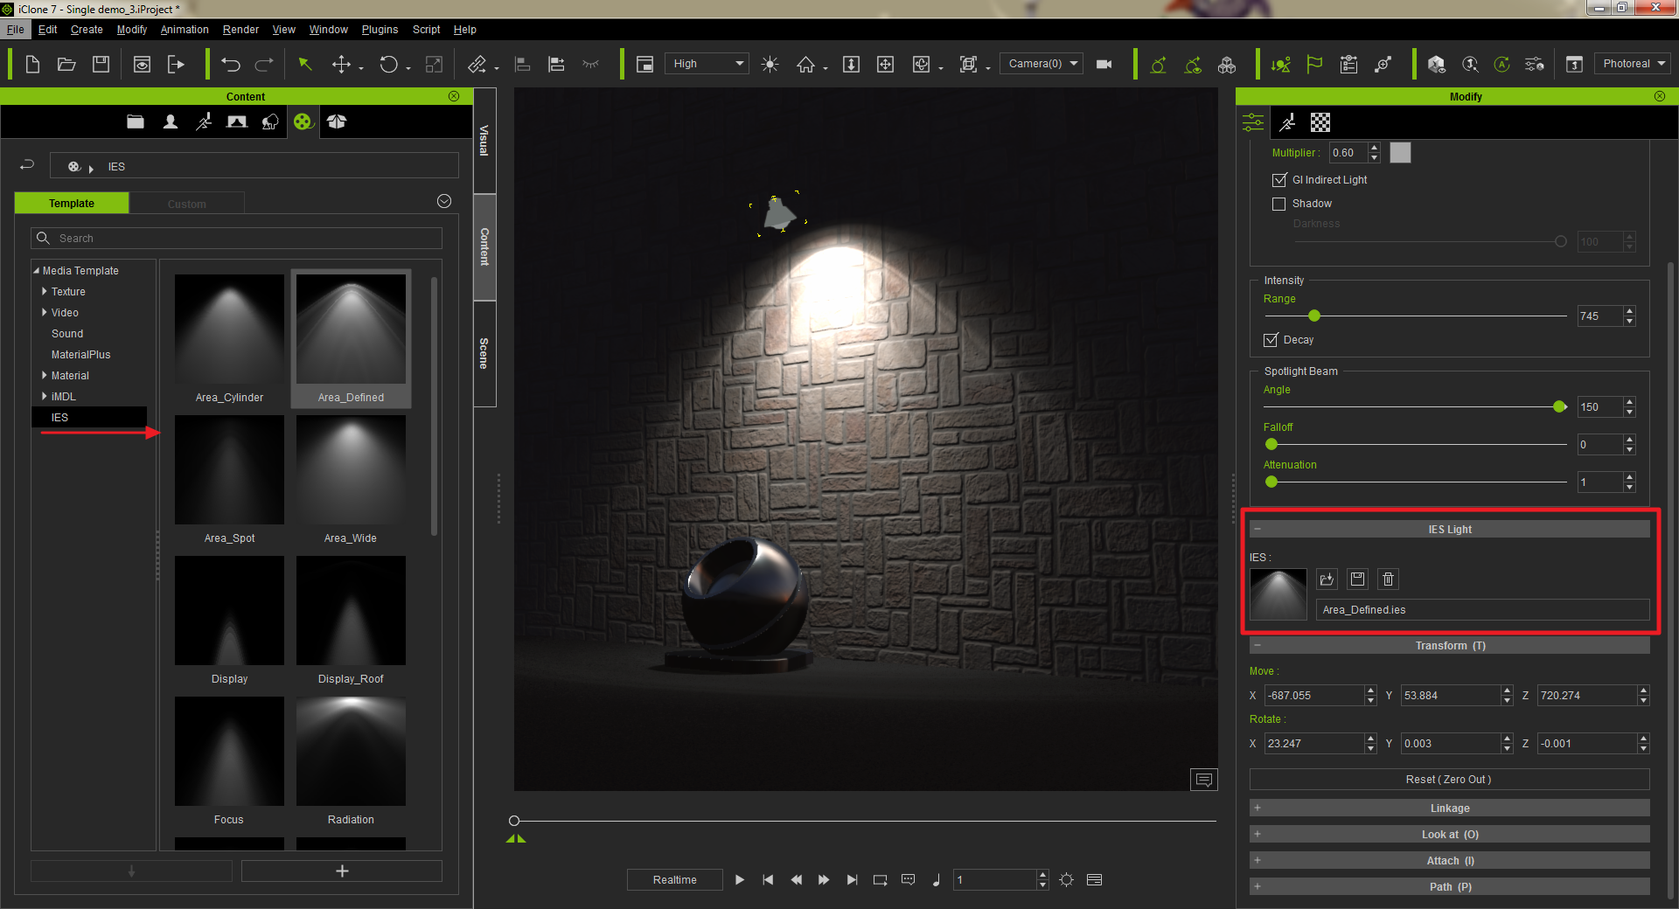1679x909 pixels.
Task: Click the plus add button below content
Action: tap(342, 871)
